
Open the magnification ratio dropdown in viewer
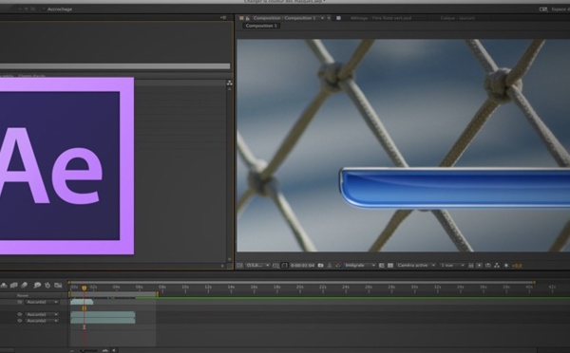(257, 266)
